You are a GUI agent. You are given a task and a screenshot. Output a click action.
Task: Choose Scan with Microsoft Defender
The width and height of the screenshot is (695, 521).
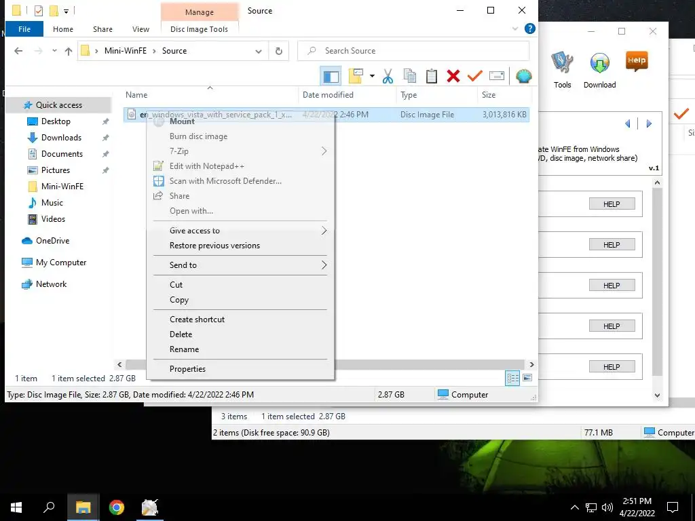tap(240, 180)
